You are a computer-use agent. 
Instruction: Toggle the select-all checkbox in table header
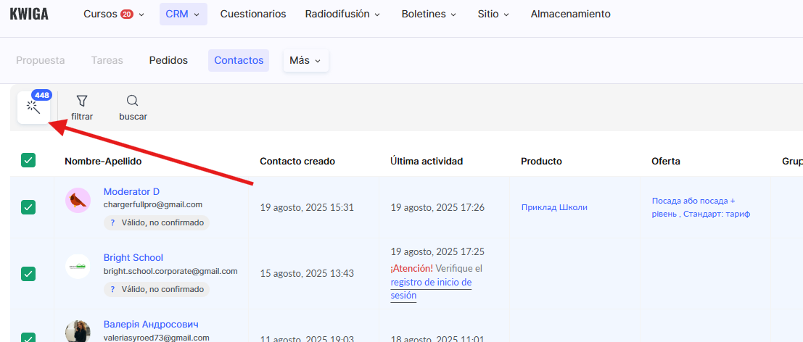(28, 161)
